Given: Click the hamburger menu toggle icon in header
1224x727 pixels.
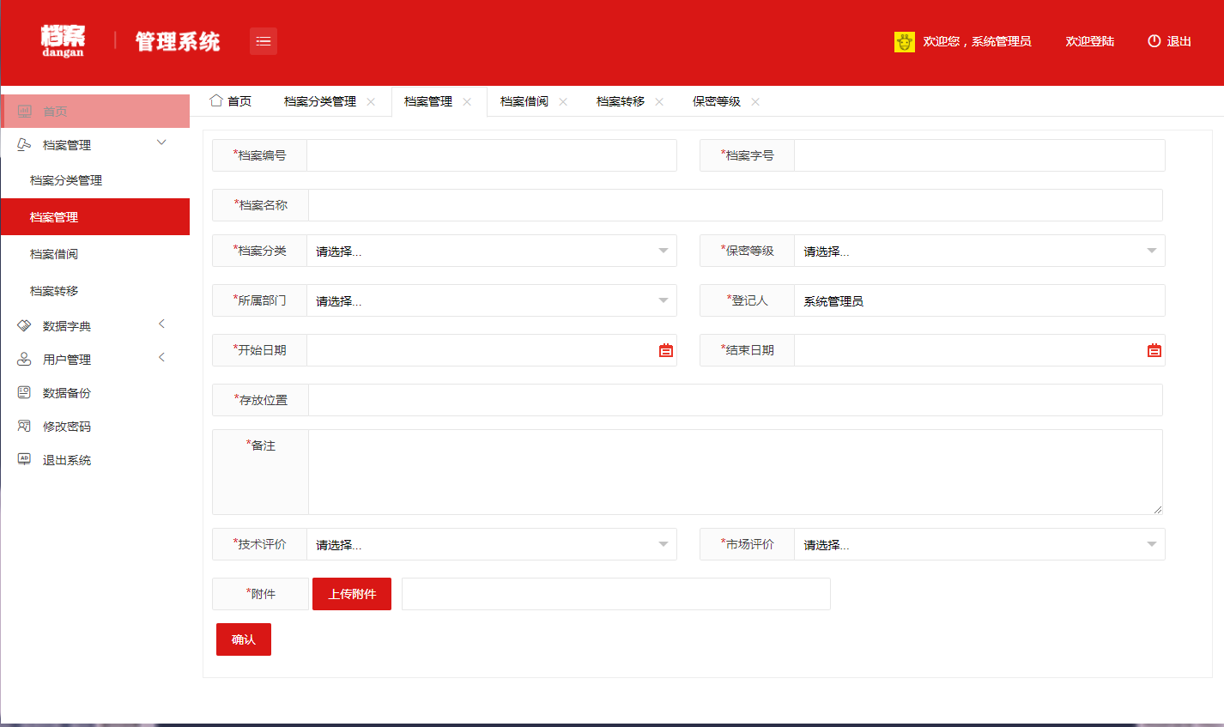Looking at the screenshot, I should pos(264,41).
